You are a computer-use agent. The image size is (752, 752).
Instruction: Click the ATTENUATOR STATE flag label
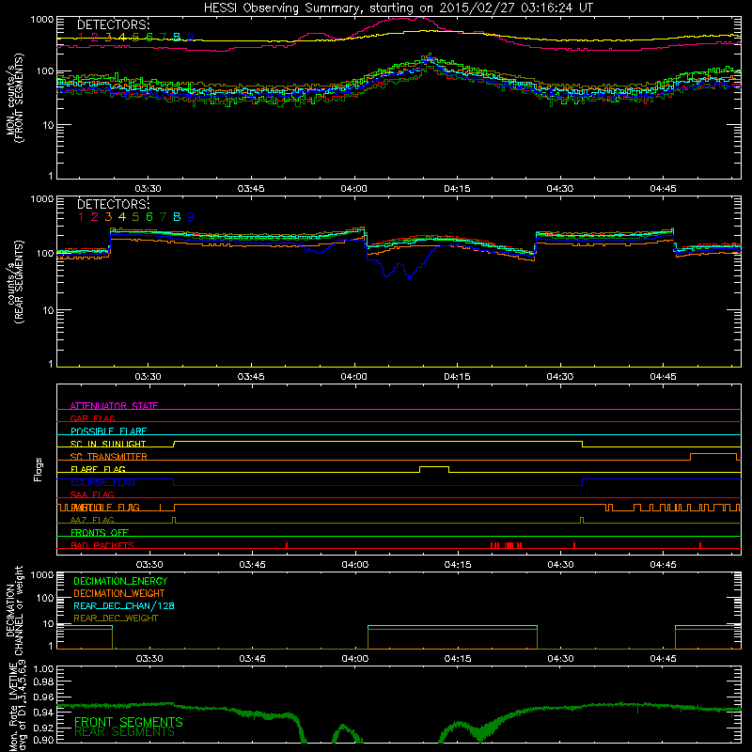[114, 406]
